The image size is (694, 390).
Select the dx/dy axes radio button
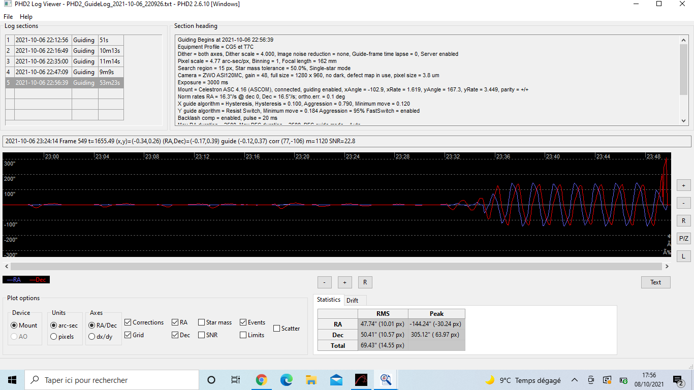tap(101, 337)
